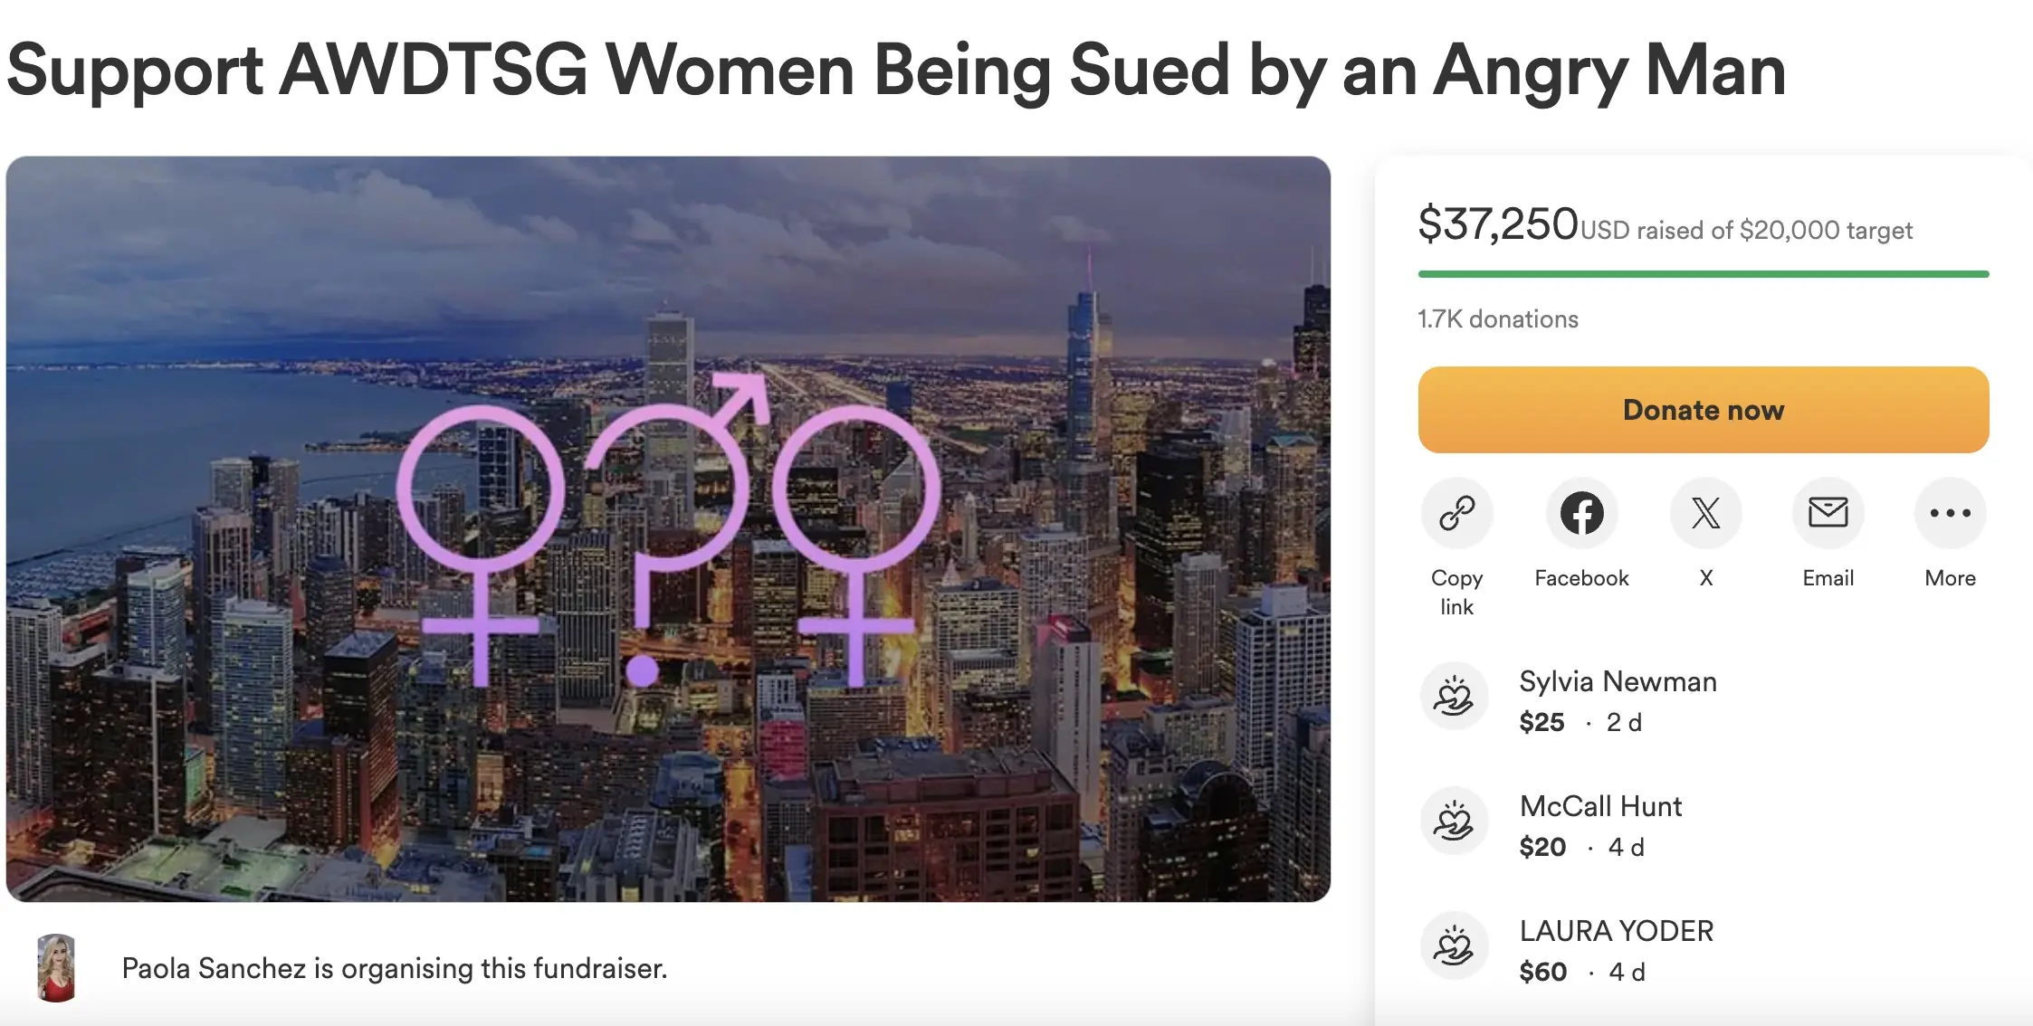The image size is (2033, 1026).
Task: Select McCall Hunt's donor name
Action: (1600, 806)
